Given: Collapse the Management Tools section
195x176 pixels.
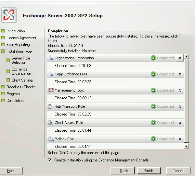Looking at the screenshot, I should (180, 90).
